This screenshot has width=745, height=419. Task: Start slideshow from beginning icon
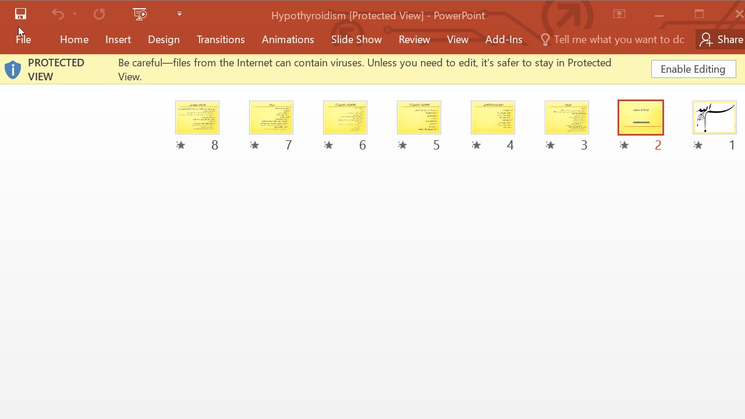[140, 14]
